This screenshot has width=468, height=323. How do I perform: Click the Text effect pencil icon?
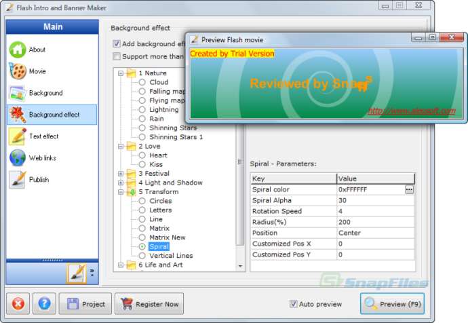(18, 136)
